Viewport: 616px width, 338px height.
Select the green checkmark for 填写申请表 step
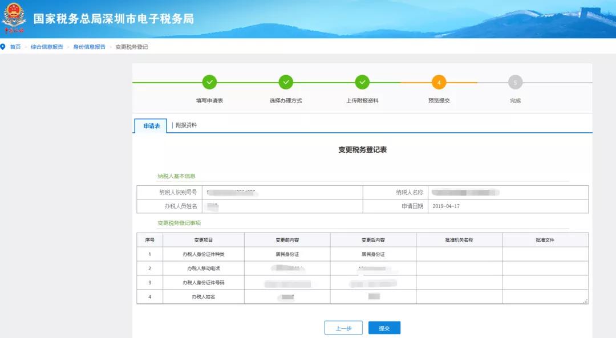point(209,82)
